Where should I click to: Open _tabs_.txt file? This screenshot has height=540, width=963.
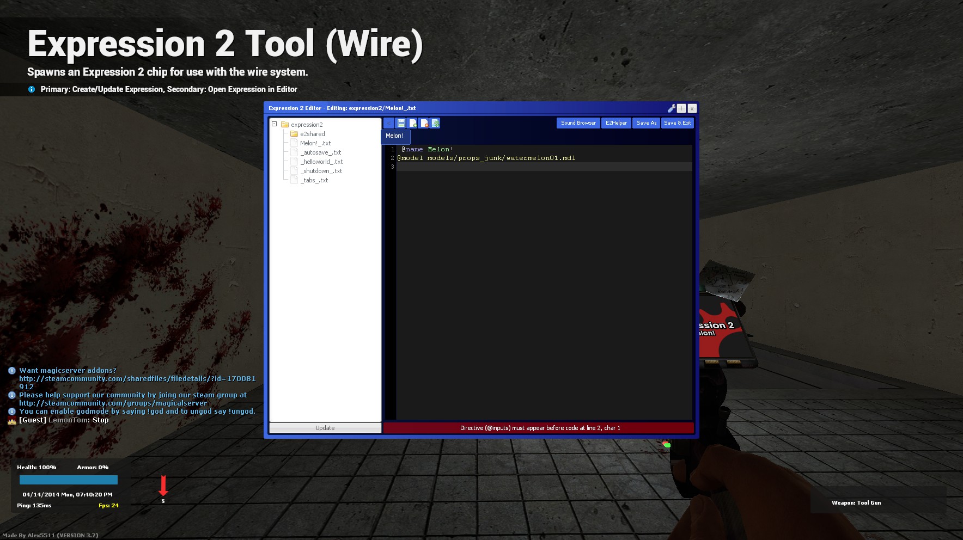click(314, 180)
